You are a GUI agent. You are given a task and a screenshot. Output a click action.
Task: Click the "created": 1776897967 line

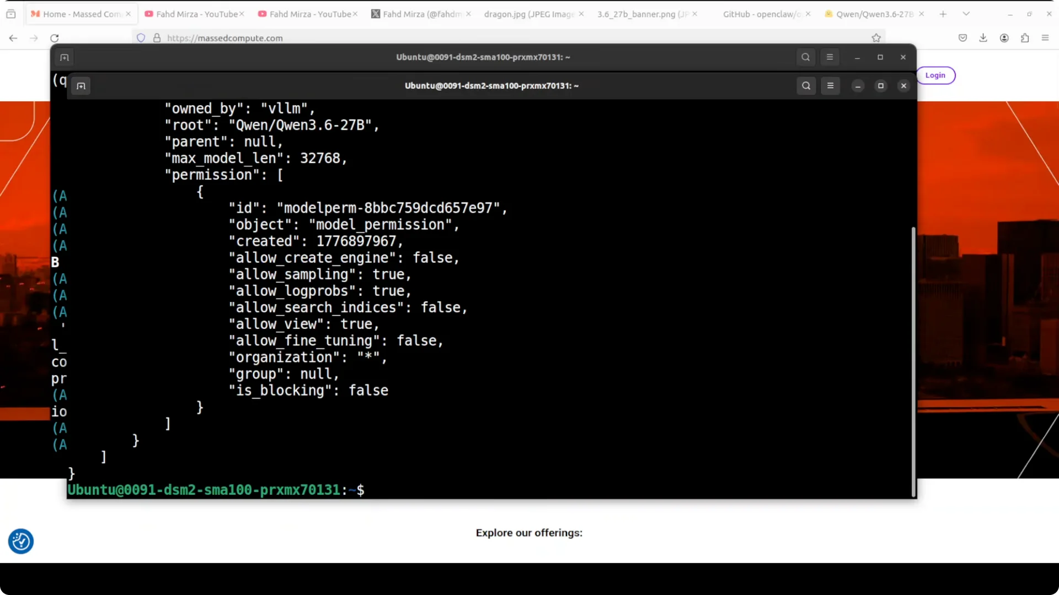316,241
